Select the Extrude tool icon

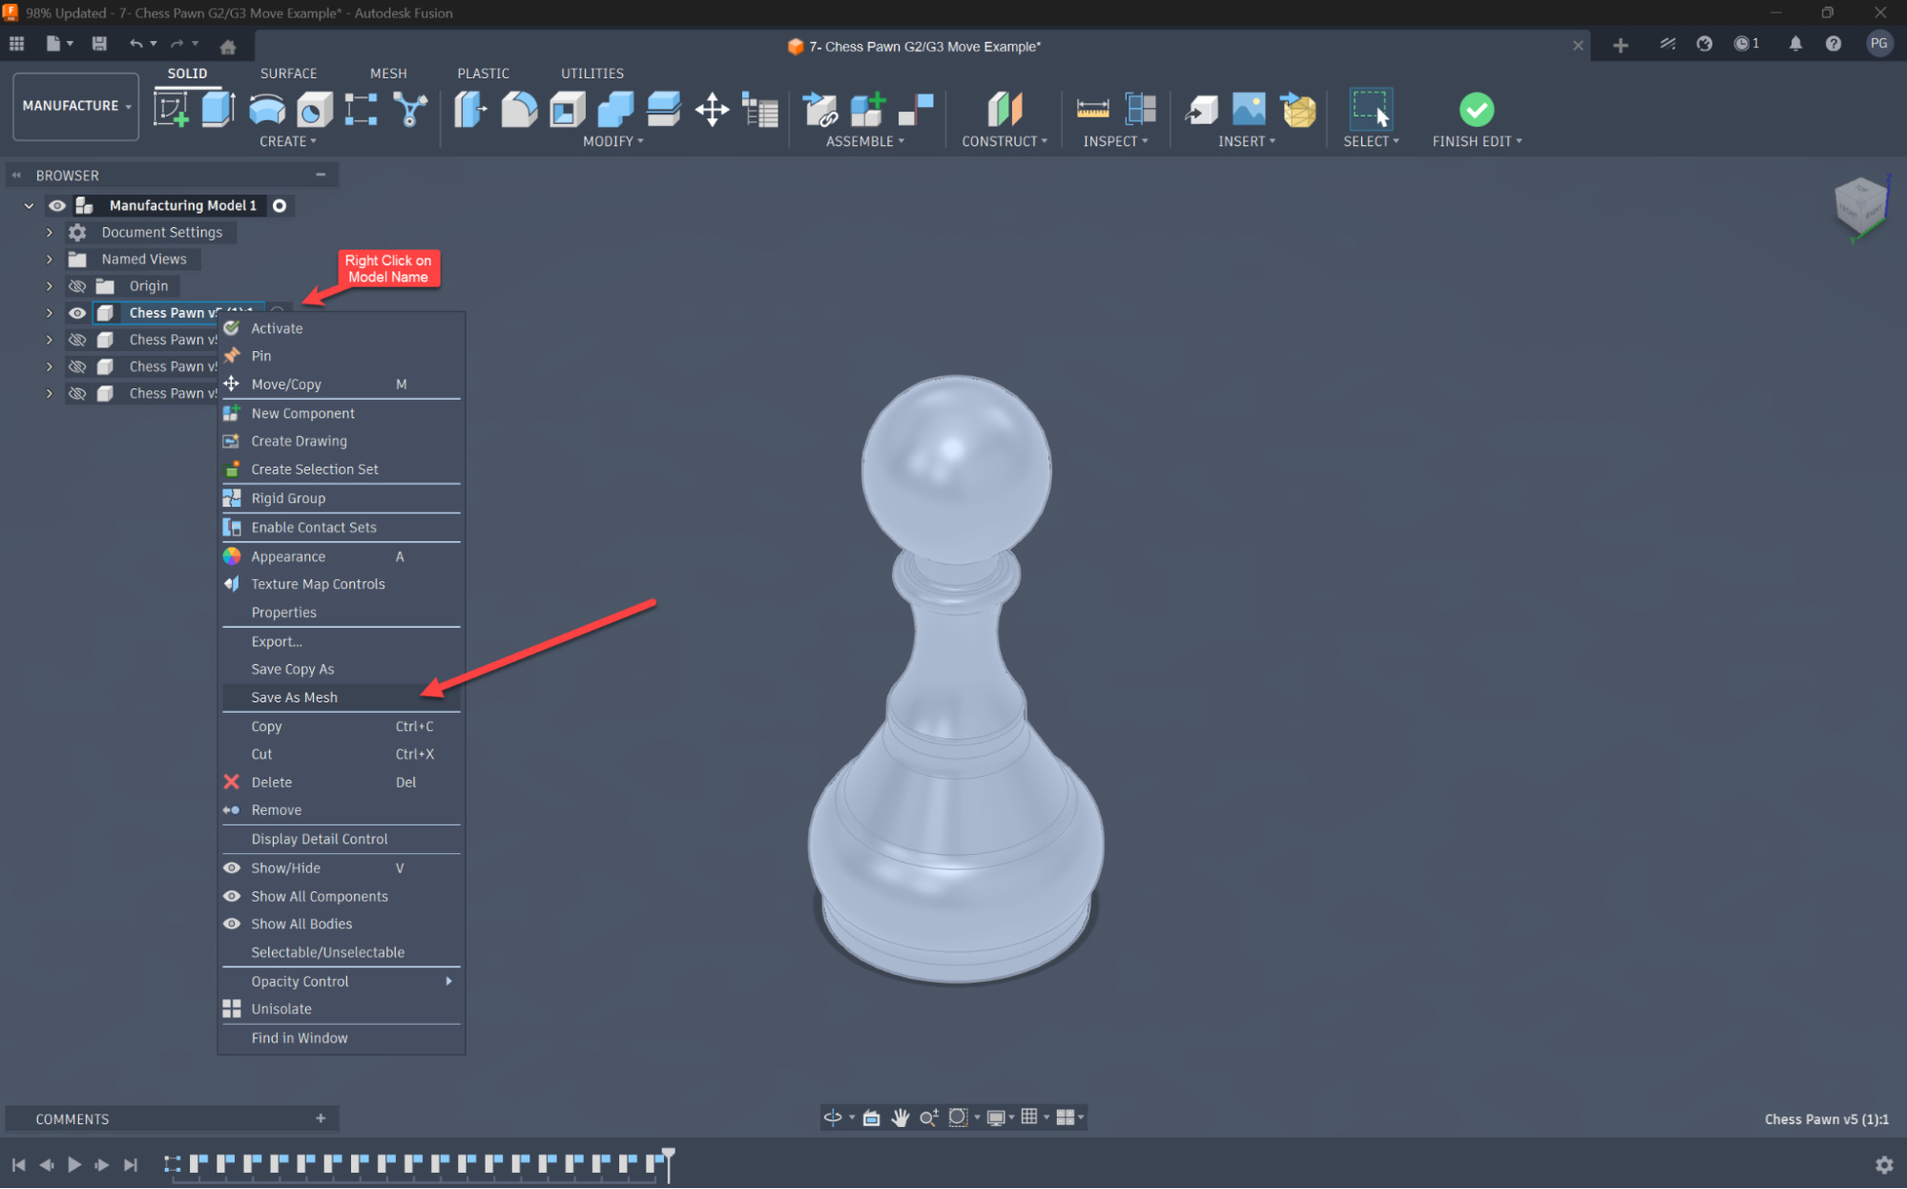coord(218,110)
